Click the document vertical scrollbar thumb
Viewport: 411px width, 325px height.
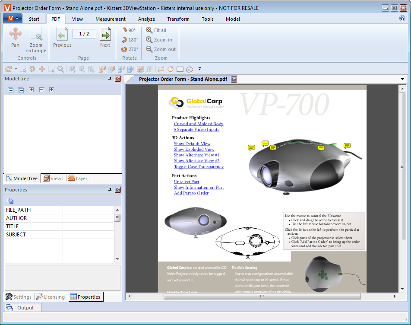coord(402,166)
